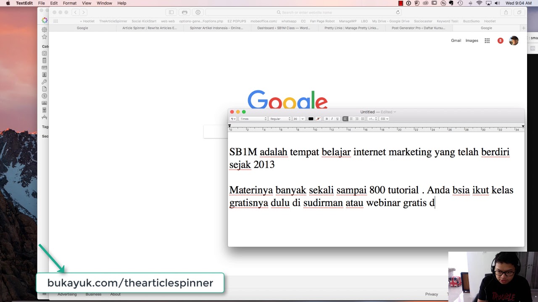Click the right margin marker on ruler

(x=523, y=126)
